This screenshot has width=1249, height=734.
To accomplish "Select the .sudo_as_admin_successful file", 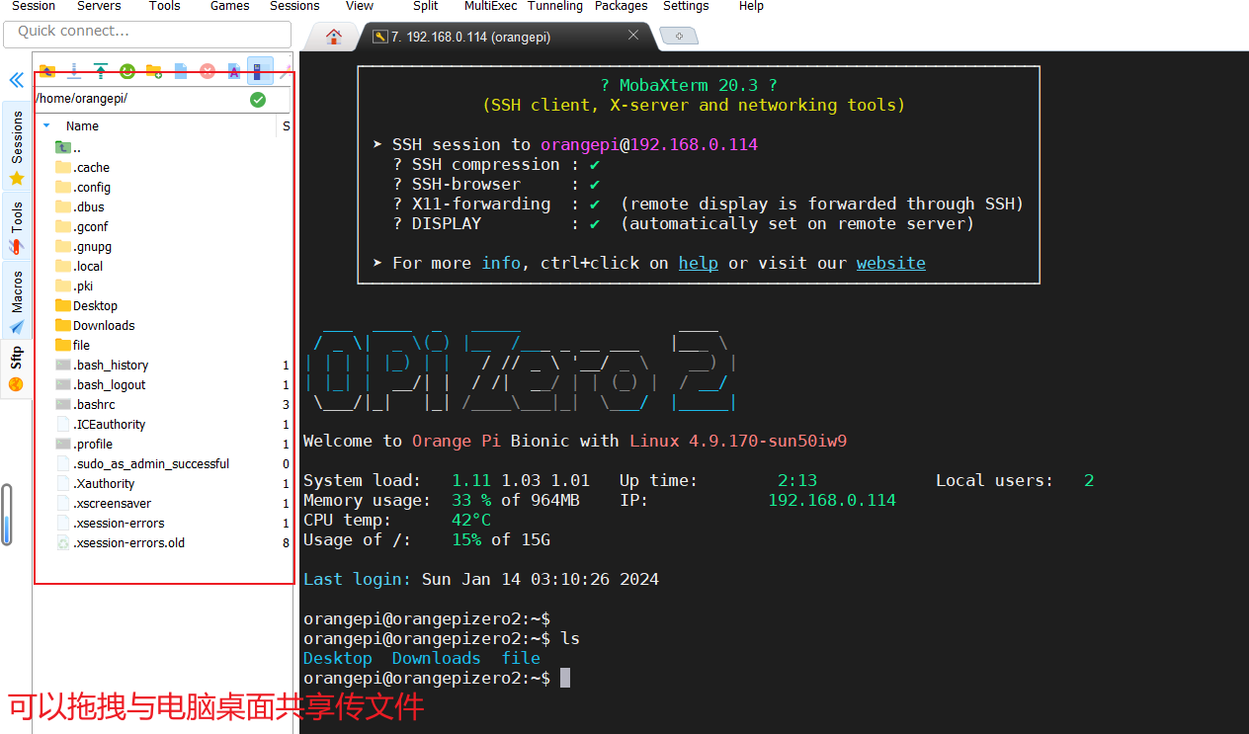I will click(142, 463).
